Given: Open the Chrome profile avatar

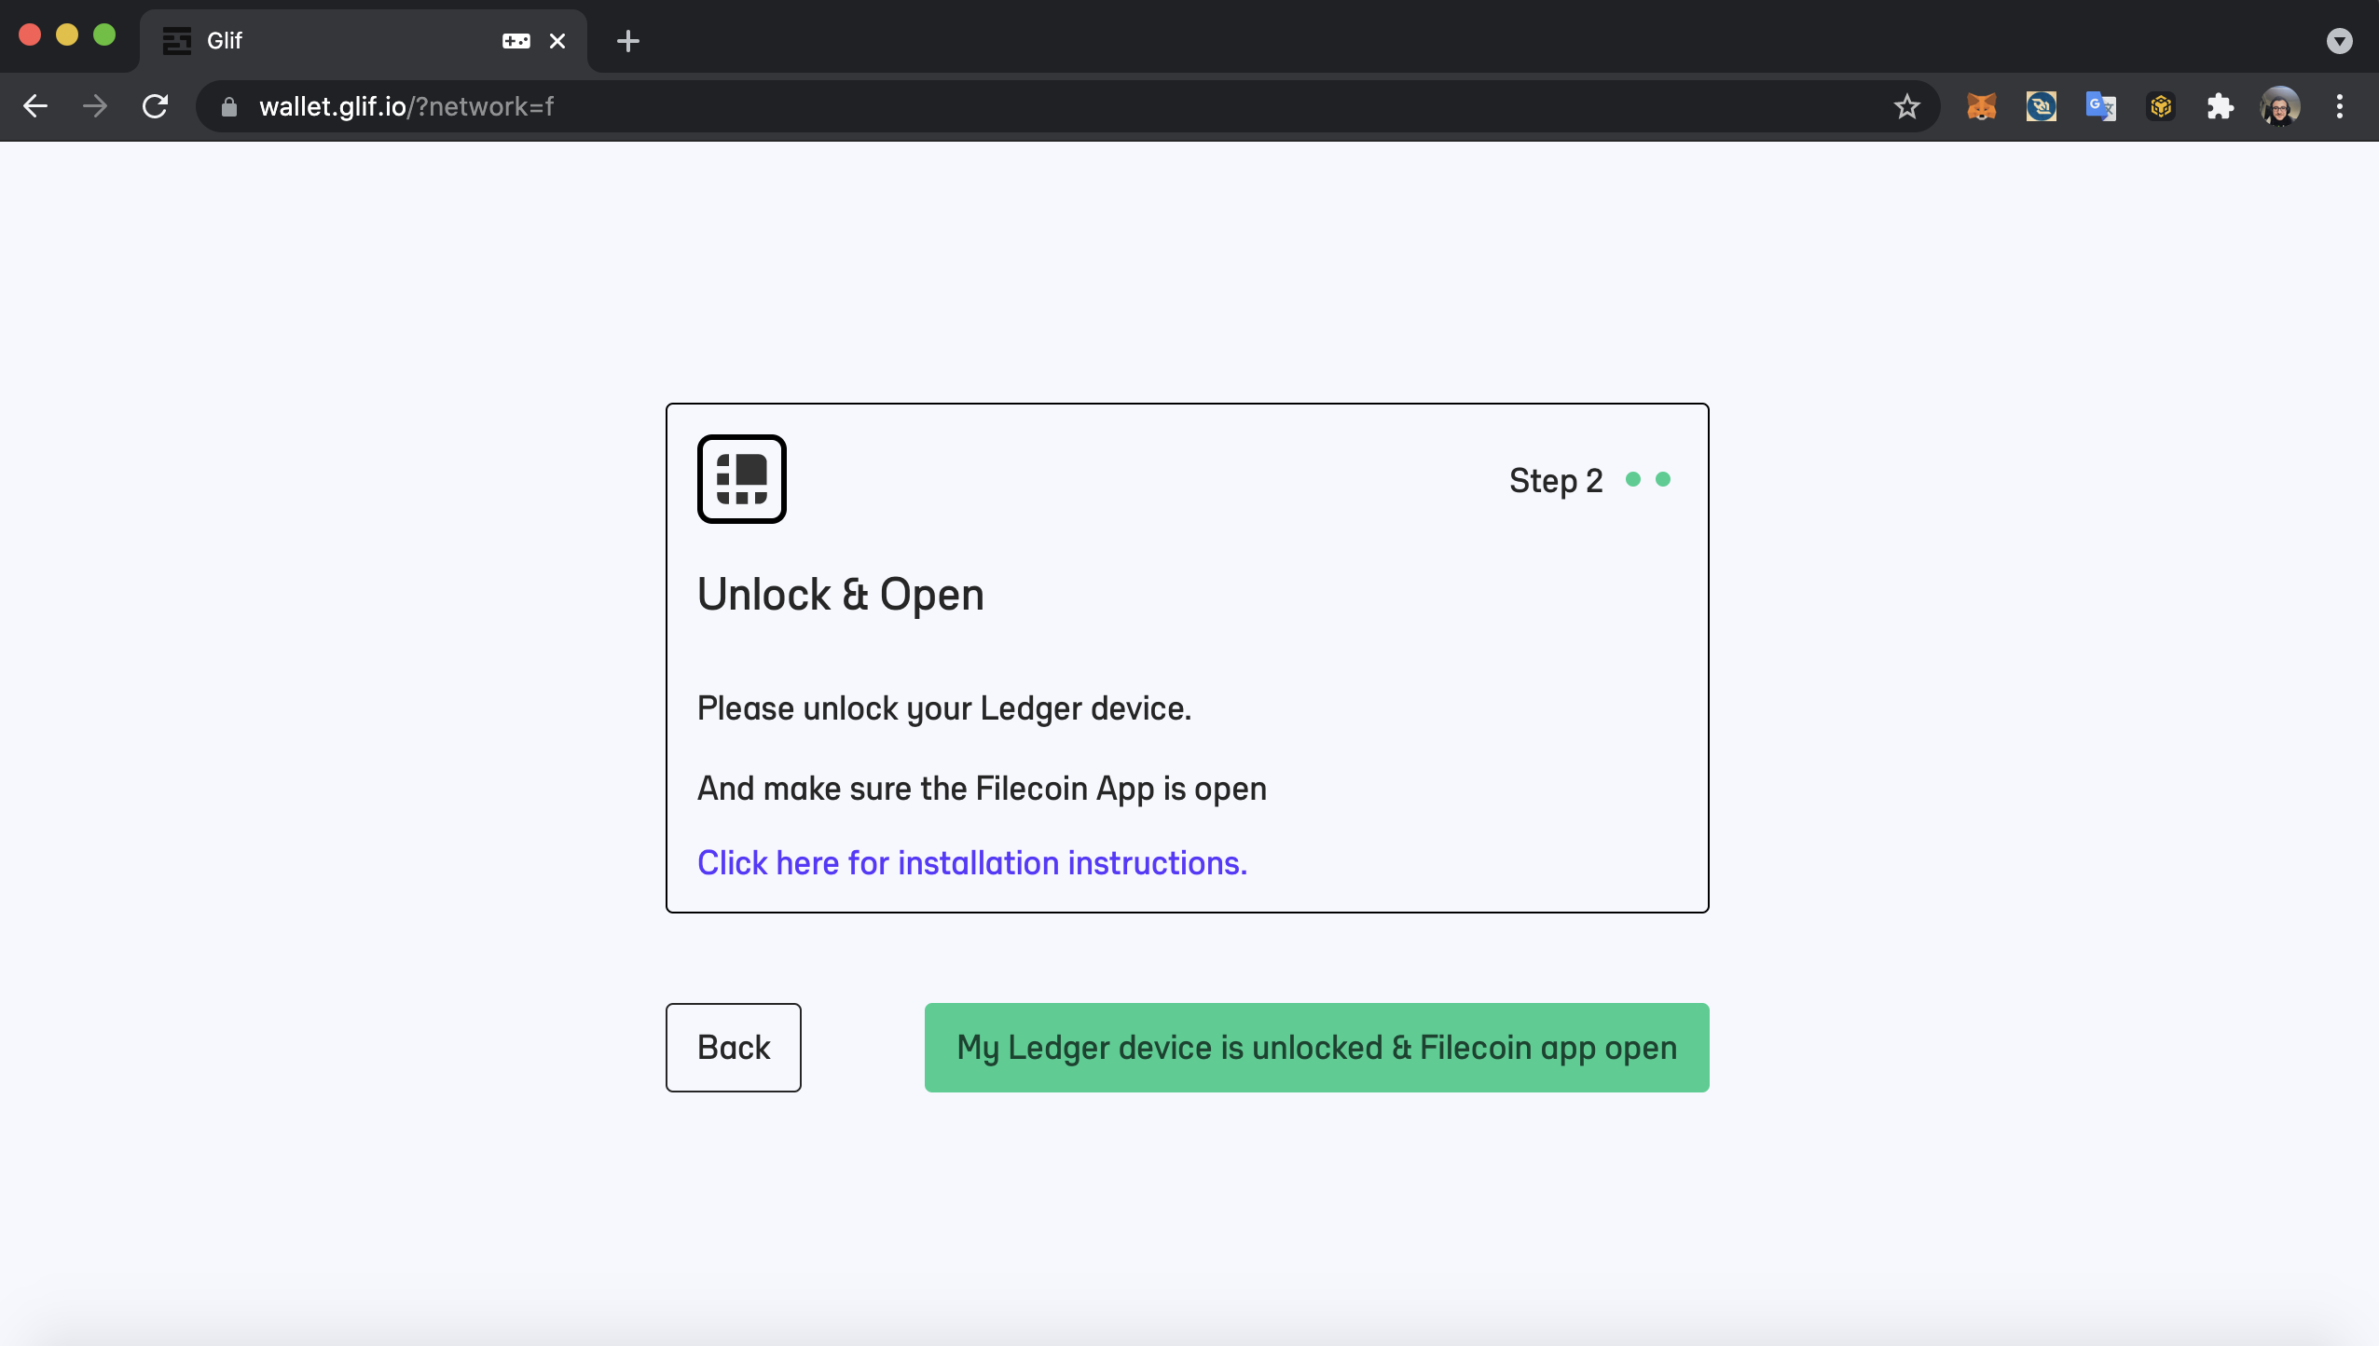Looking at the screenshot, I should (x=2280, y=106).
